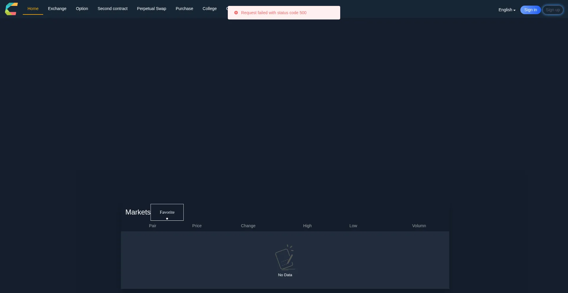The height and width of the screenshot is (293, 568).
Task: Click the red error icon in notification
Action: point(236,13)
